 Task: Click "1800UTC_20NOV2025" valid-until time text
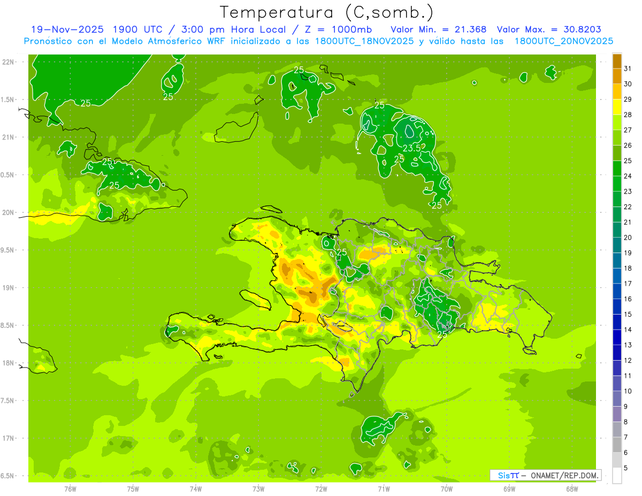click(x=564, y=41)
